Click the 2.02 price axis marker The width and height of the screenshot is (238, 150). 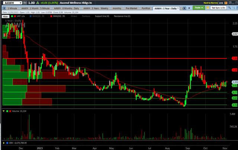point(235,34)
